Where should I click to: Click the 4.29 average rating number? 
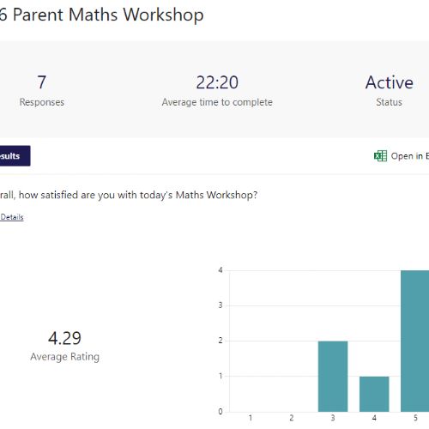click(x=64, y=338)
